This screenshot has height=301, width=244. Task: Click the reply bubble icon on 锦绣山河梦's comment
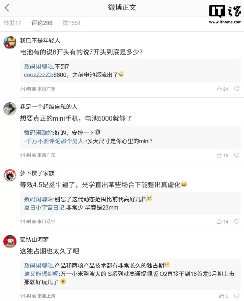pyautogui.click(x=237, y=296)
